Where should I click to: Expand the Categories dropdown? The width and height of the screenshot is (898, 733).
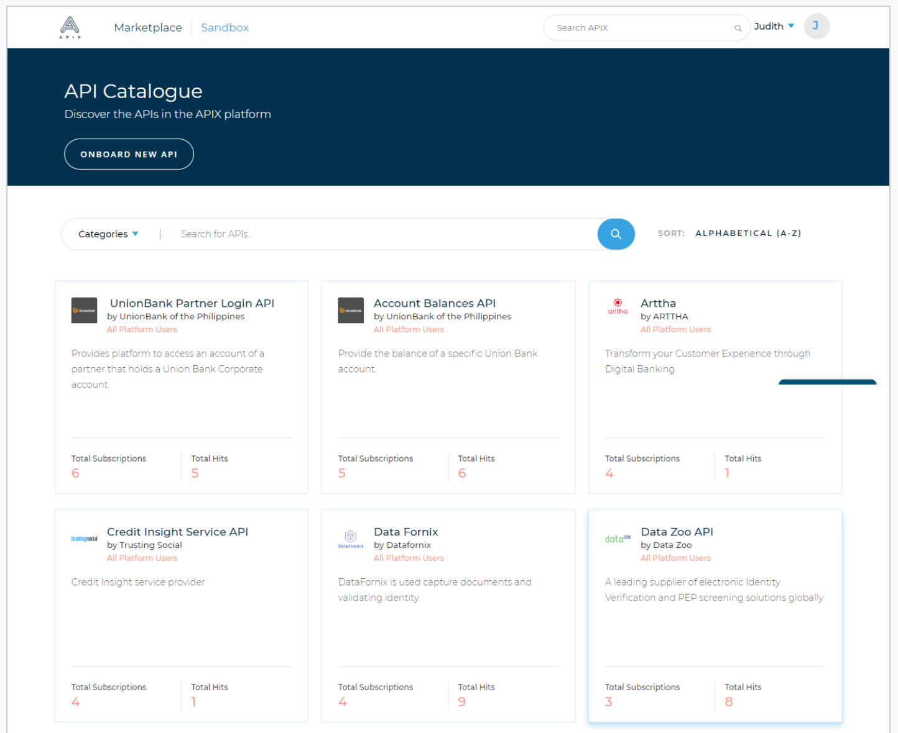(108, 234)
